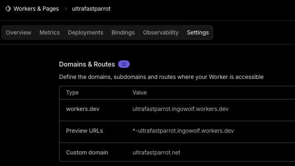
Task: Switch to the Overview tab
Action: coord(18,32)
